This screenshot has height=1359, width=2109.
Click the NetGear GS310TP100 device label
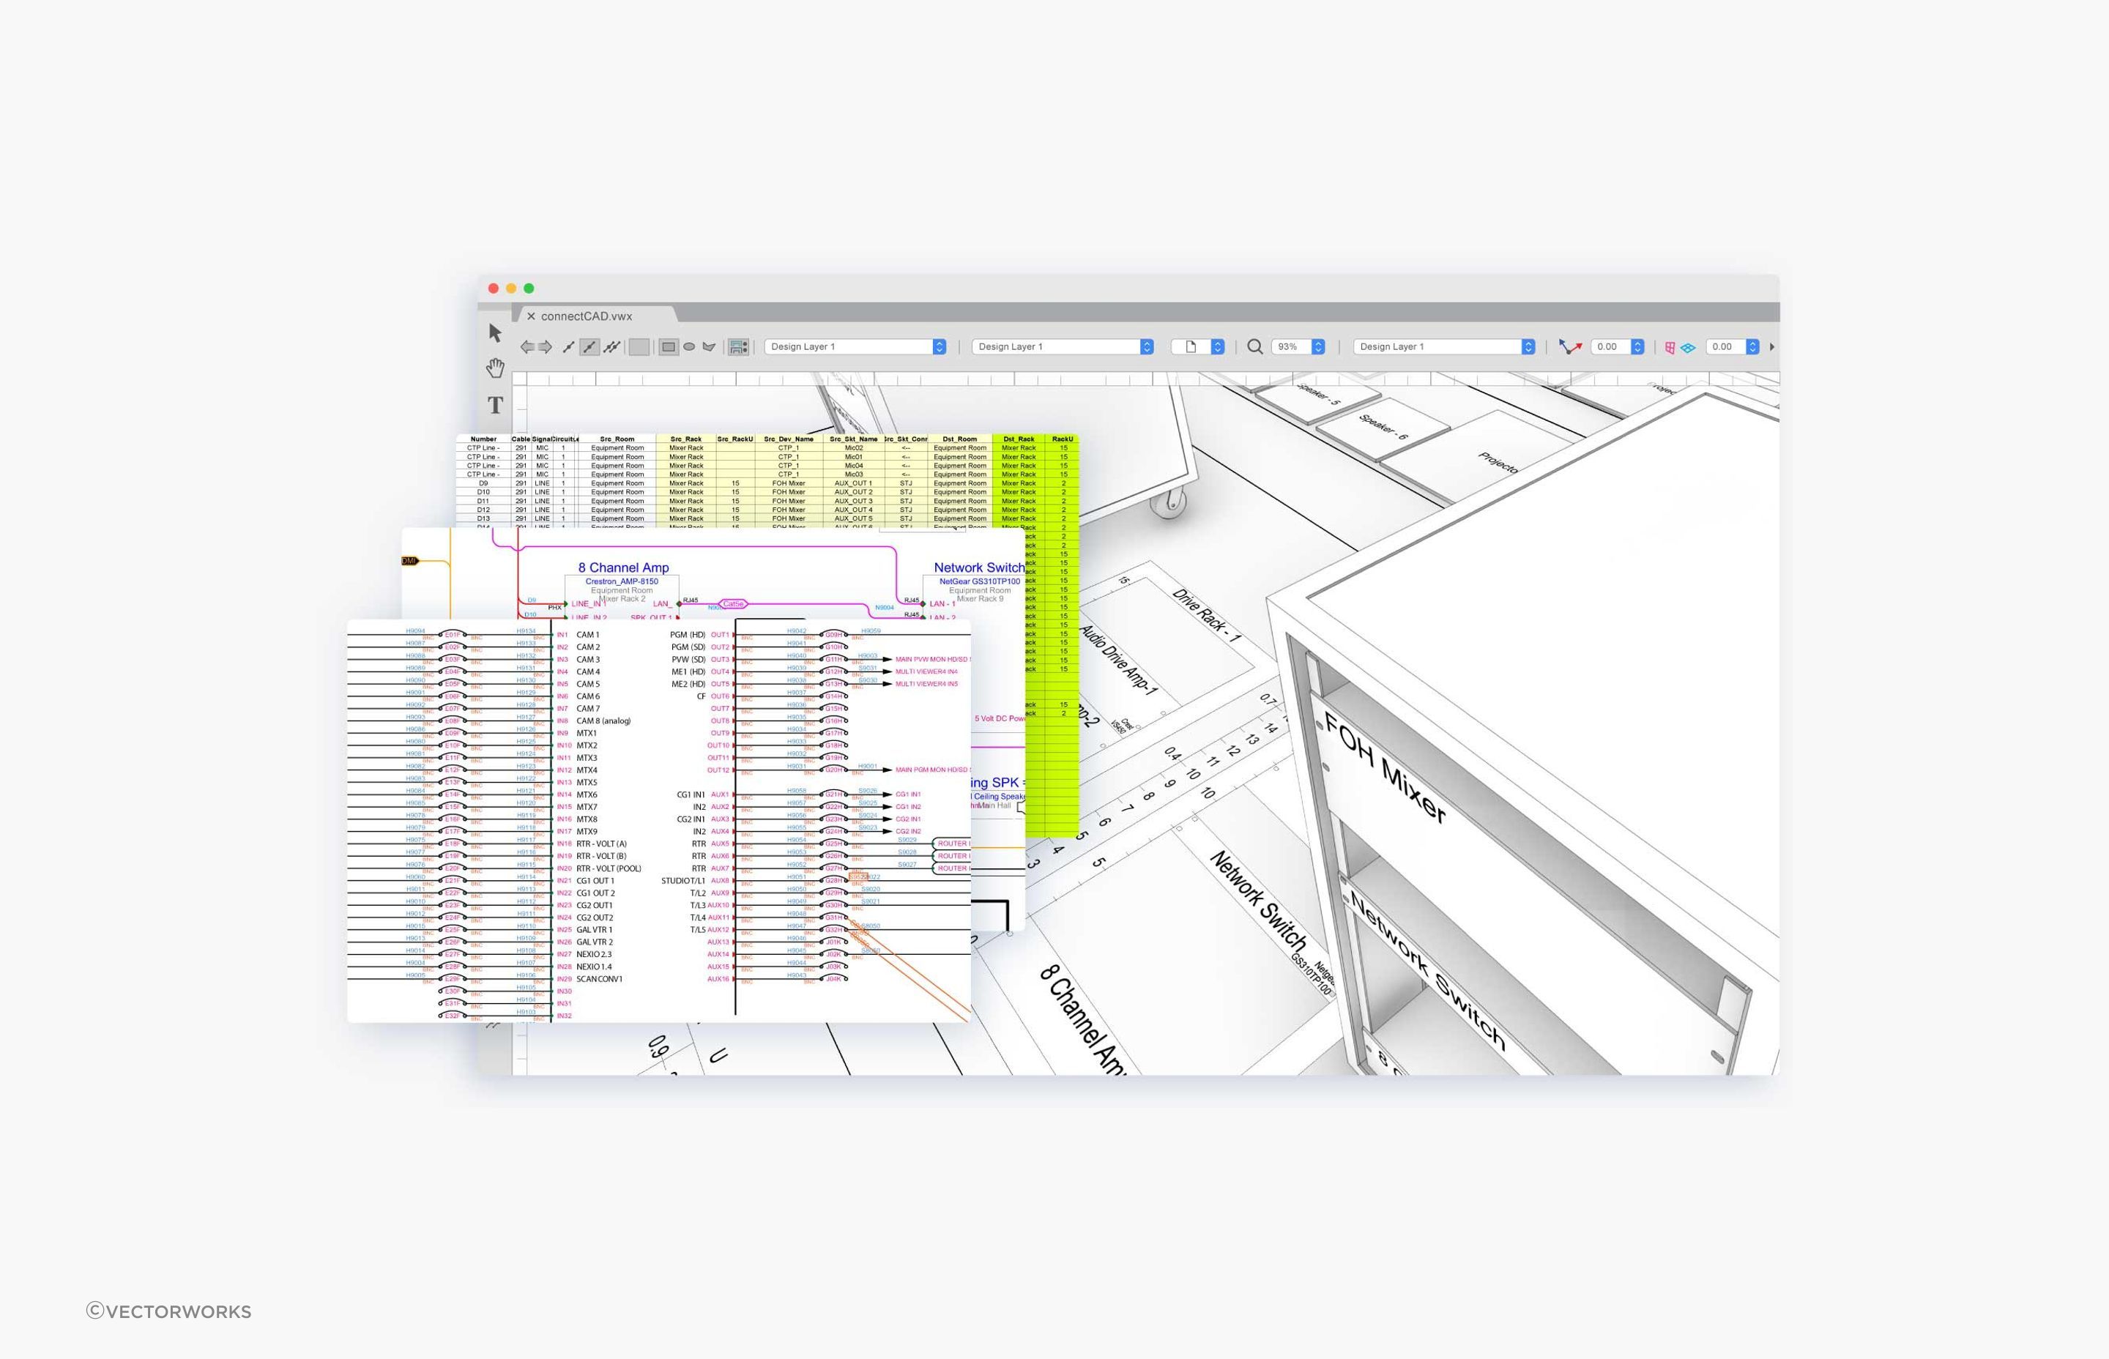980,581
